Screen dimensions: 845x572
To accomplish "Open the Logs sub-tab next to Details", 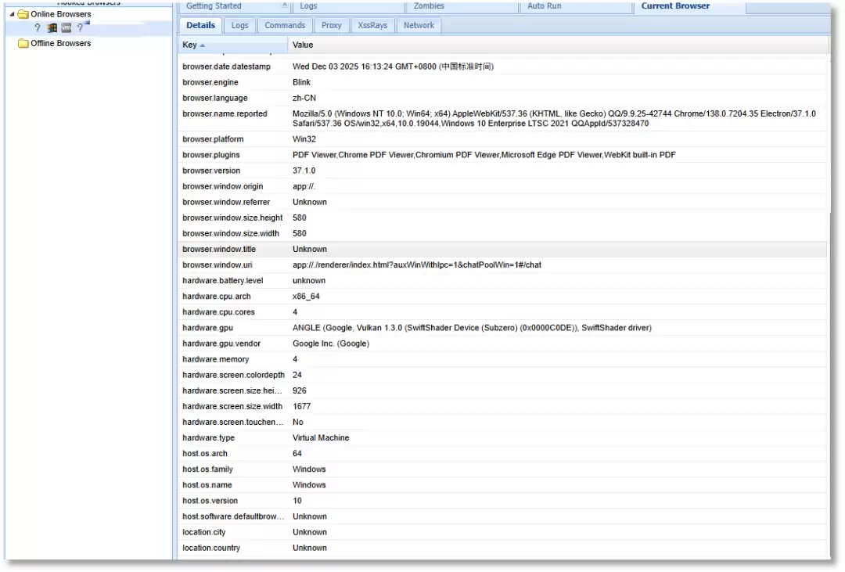I will [239, 26].
